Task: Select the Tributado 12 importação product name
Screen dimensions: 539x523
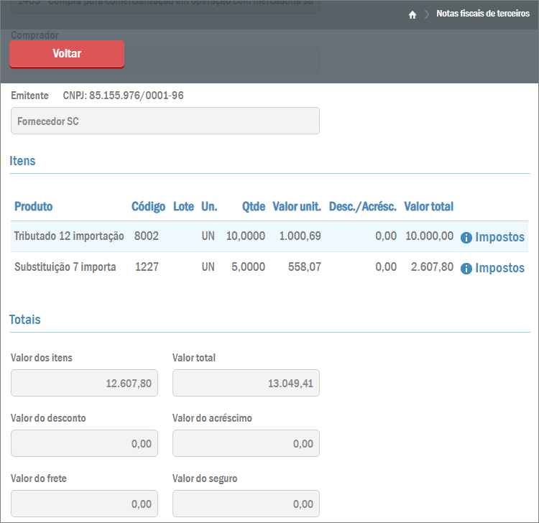Action: pyautogui.click(x=69, y=236)
